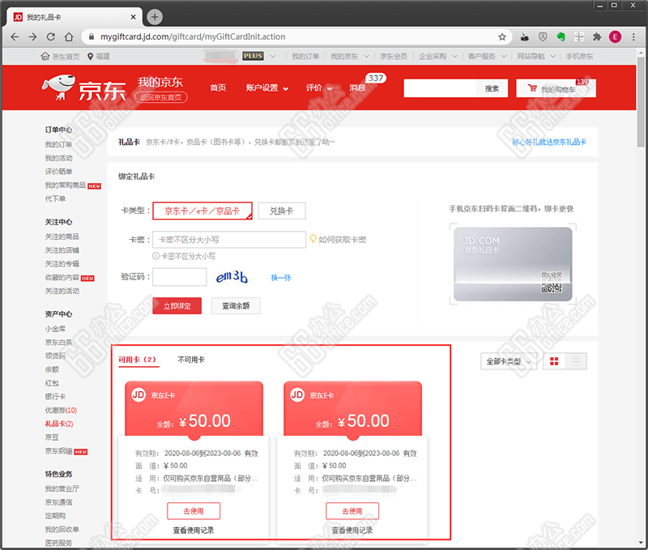Click the 搜索 button
648x550 pixels.
492,88
